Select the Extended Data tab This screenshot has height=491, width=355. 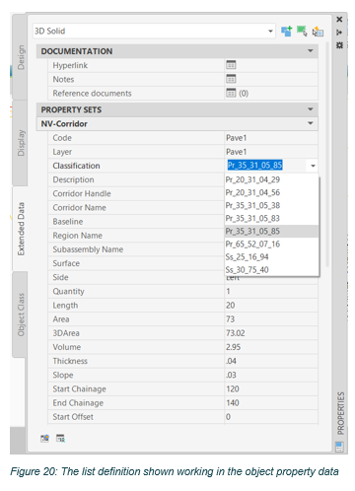[x=21, y=229]
